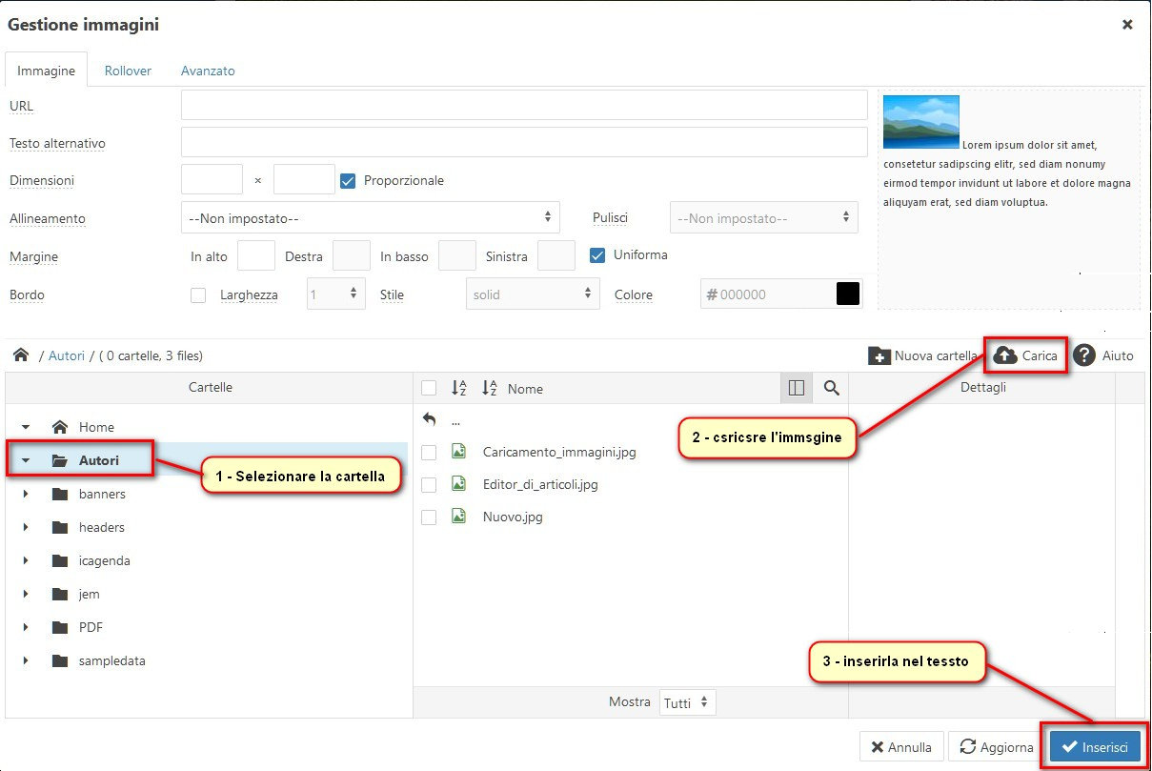Click the Nuova cartella folder icon
The height and width of the screenshot is (771, 1152).
(879, 355)
